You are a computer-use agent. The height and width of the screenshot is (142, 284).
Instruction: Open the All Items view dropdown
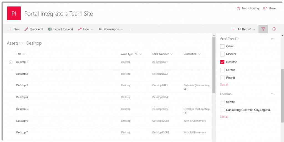(x=244, y=29)
